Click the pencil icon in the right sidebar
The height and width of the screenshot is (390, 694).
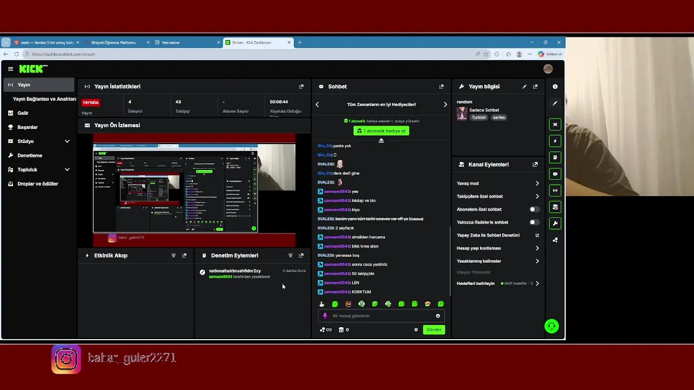tap(555, 103)
